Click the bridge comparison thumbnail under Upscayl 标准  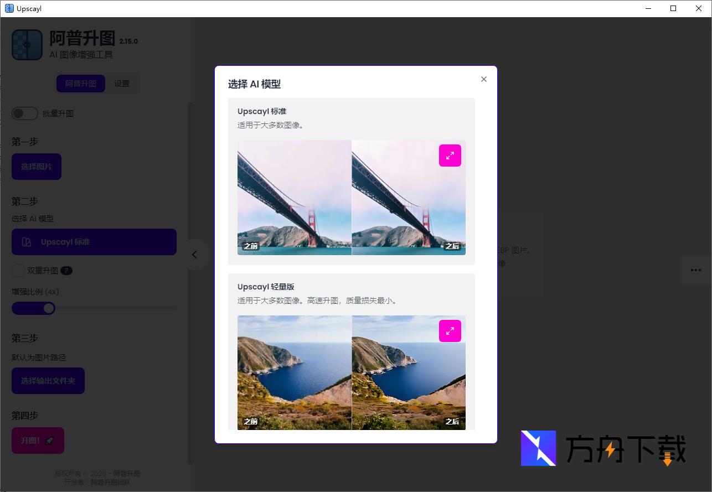tap(351, 198)
